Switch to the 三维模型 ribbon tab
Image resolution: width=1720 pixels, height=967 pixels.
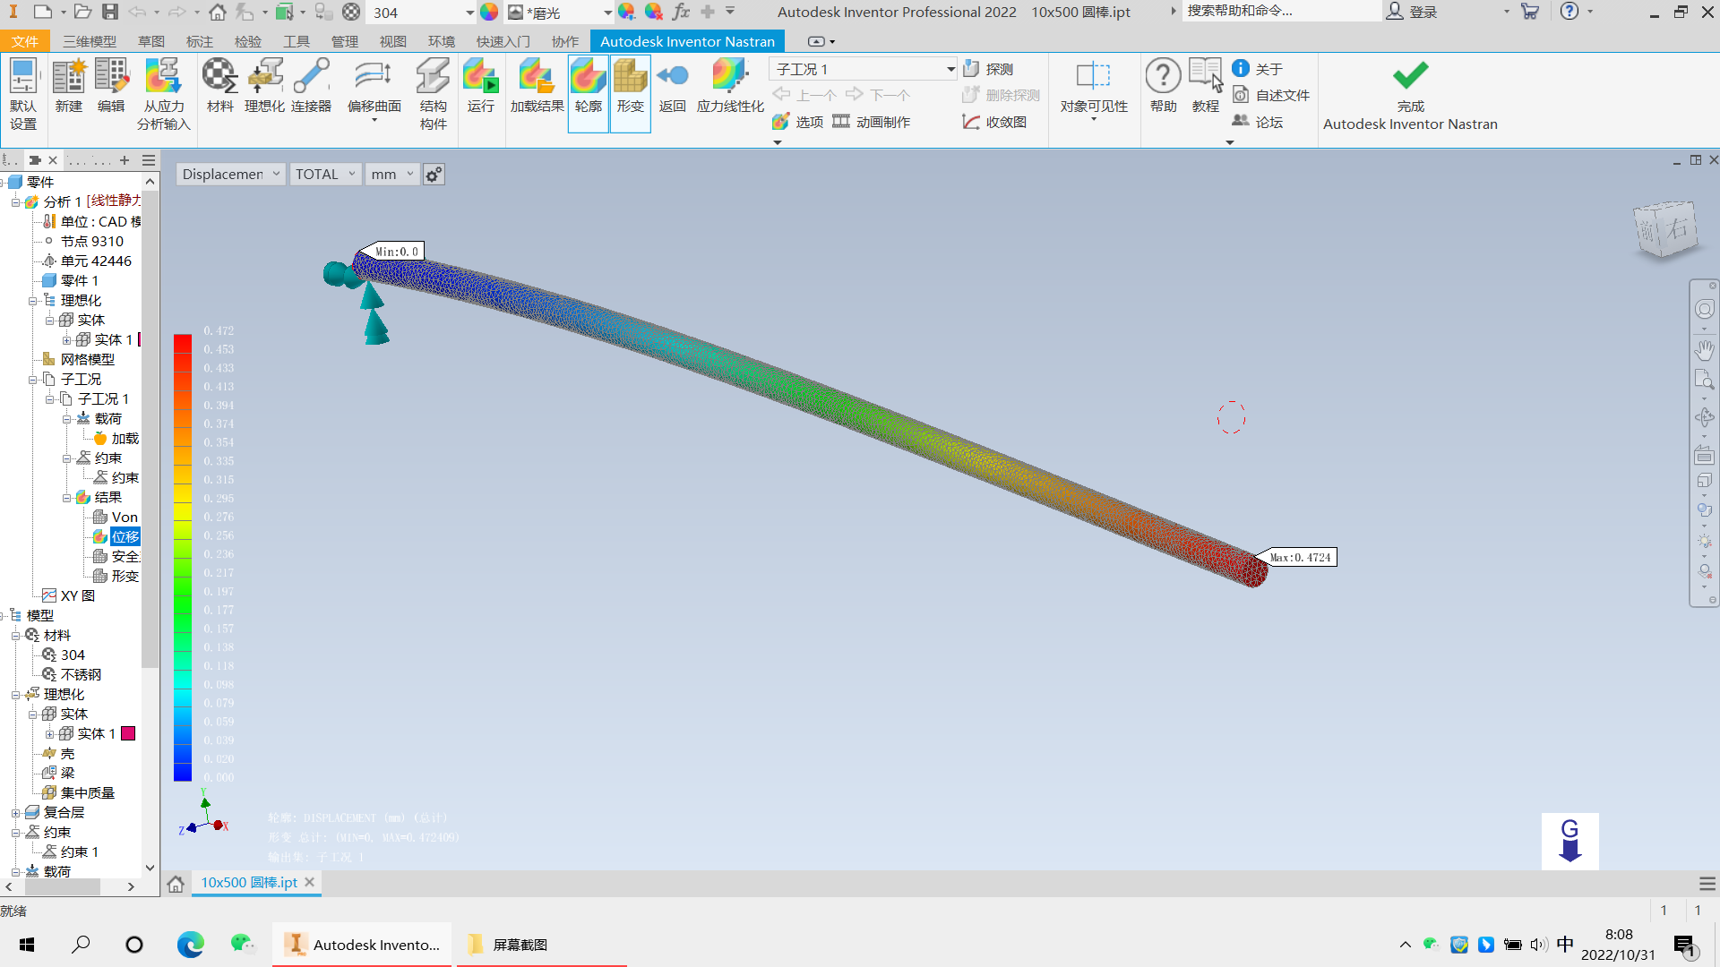90,41
